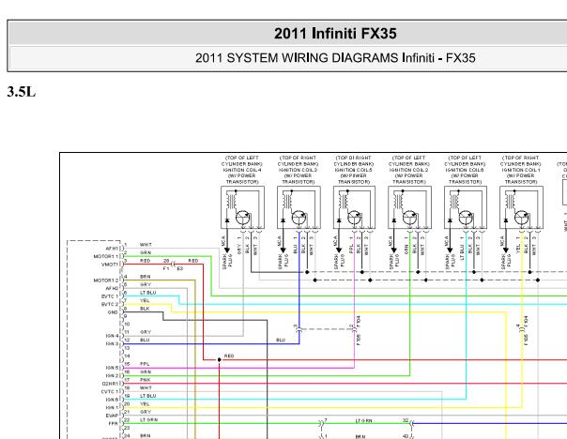Click the "GND" pin label
The height and width of the screenshot is (439, 567).
[113, 312]
